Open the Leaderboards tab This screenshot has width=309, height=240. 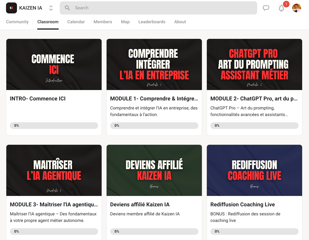pos(152,22)
